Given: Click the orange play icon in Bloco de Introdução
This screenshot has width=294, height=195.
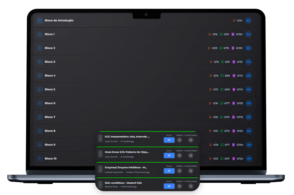Looking at the screenshot, I should pyautogui.click(x=234, y=20).
